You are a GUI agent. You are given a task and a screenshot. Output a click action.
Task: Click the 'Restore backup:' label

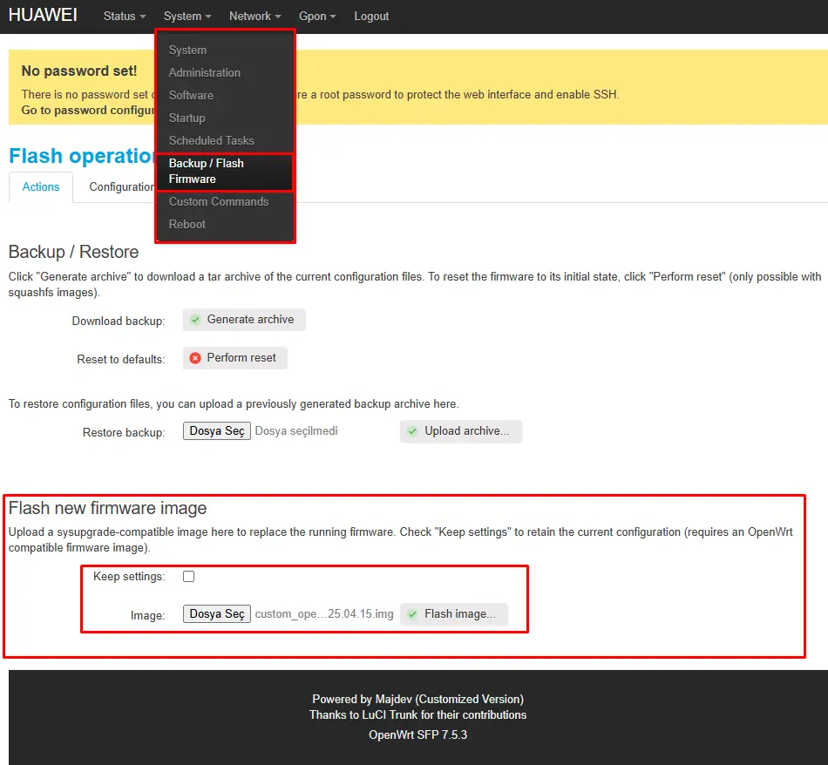(x=124, y=433)
